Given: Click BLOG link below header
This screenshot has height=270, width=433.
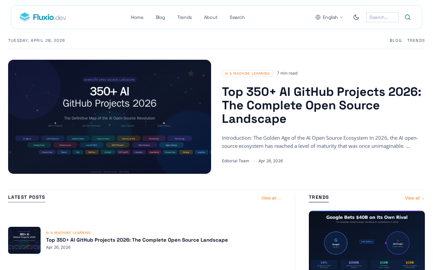Looking at the screenshot, I should point(396,40).
